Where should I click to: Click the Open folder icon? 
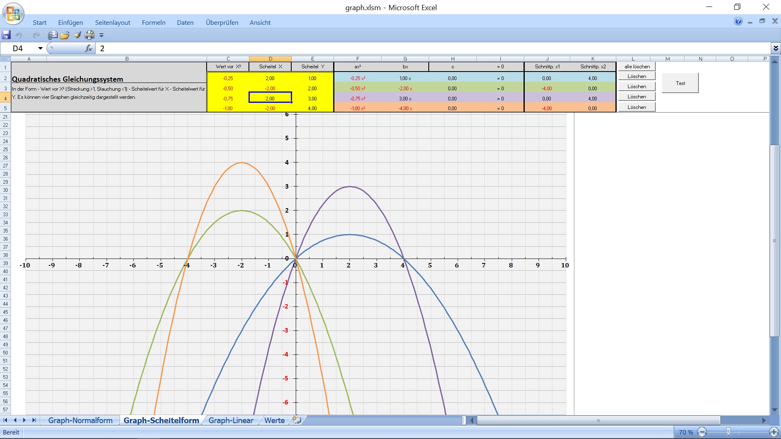[65, 35]
